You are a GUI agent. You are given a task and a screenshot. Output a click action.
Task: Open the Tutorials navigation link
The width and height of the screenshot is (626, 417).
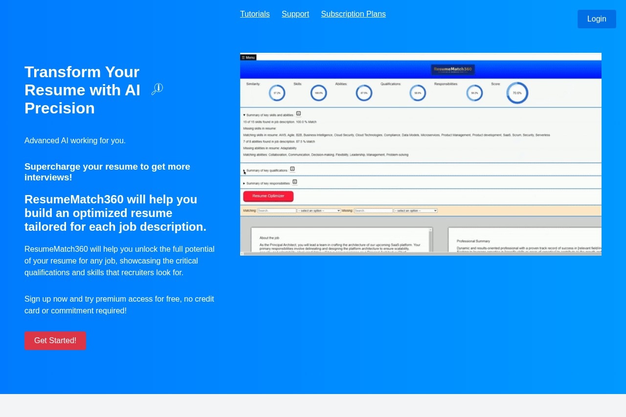[255, 14]
